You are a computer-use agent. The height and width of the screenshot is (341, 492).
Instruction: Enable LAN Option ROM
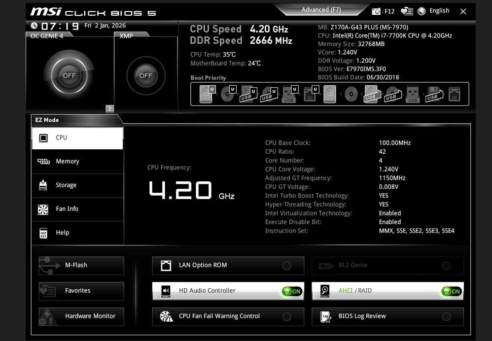point(228,266)
